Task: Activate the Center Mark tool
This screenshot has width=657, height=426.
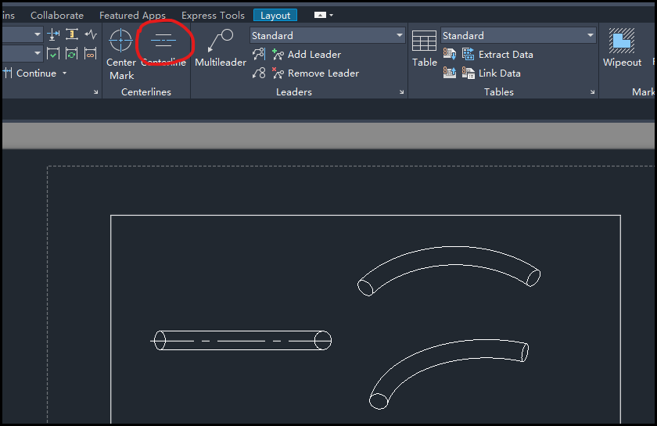Action: [121, 53]
